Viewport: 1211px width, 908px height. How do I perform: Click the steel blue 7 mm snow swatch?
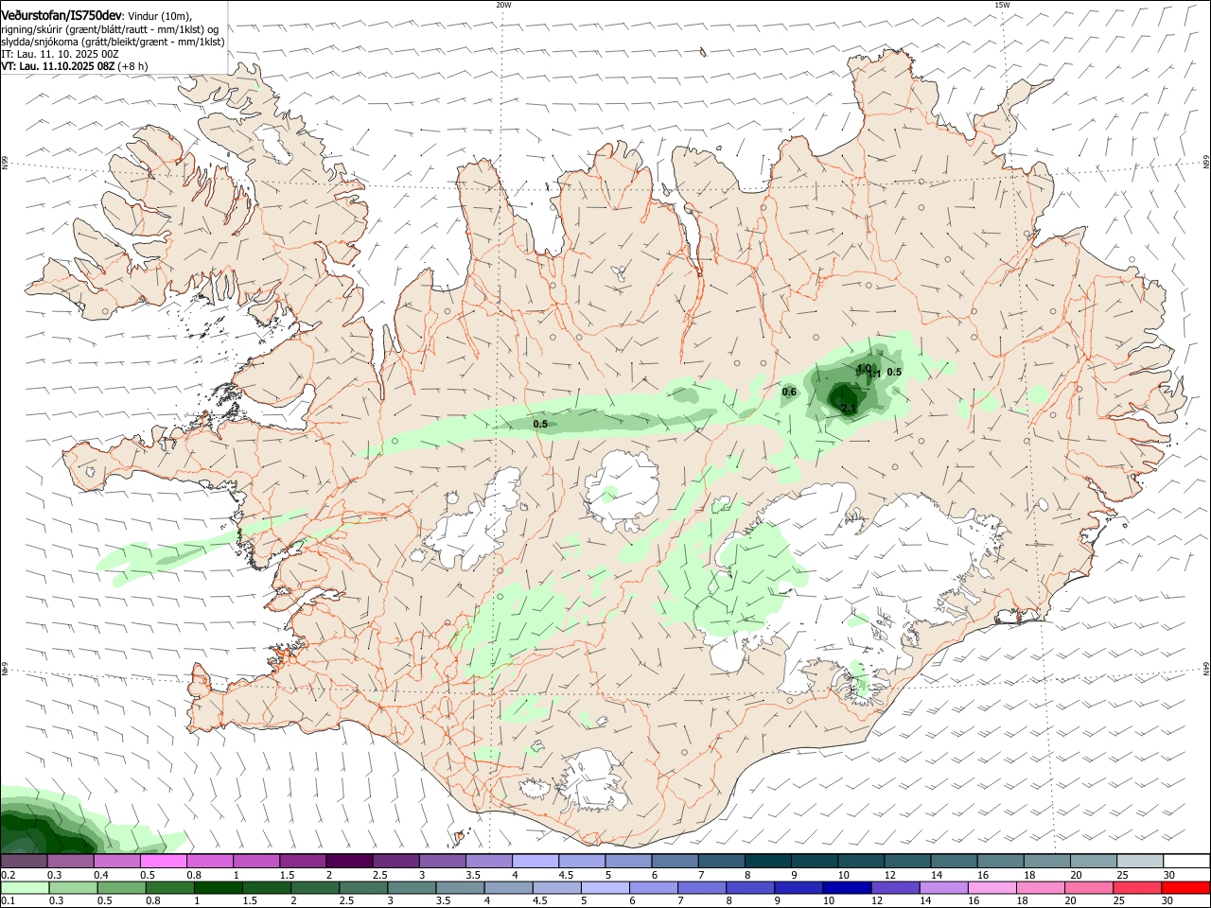point(721,861)
